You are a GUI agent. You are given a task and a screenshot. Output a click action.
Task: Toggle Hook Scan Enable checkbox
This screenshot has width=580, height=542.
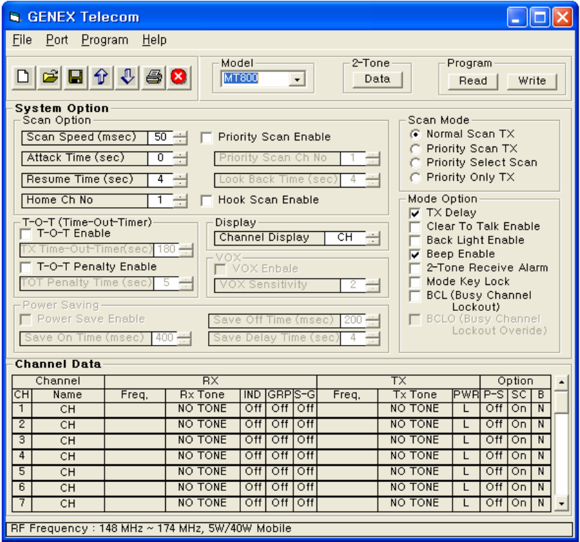(x=206, y=200)
